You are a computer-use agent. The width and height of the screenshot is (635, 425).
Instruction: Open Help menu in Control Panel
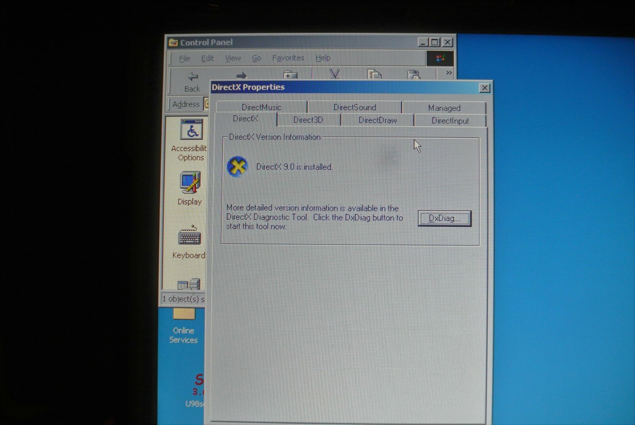(323, 58)
